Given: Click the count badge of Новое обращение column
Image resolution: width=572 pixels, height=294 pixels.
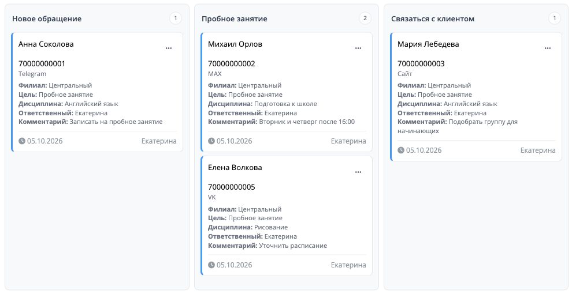Looking at the screenshot, I should [176, 18].
